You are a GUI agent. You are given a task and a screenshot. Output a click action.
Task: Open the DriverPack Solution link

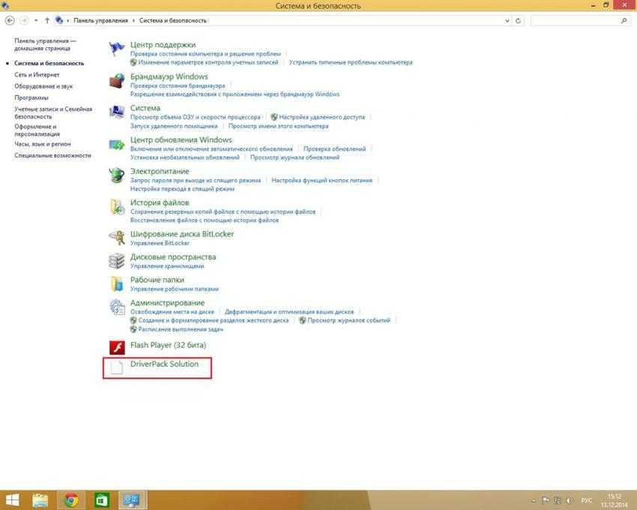click(164, 364)
